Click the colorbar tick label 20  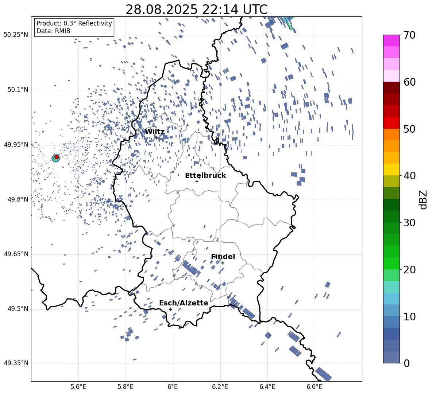pyautogui.click(x=409, y=269)
